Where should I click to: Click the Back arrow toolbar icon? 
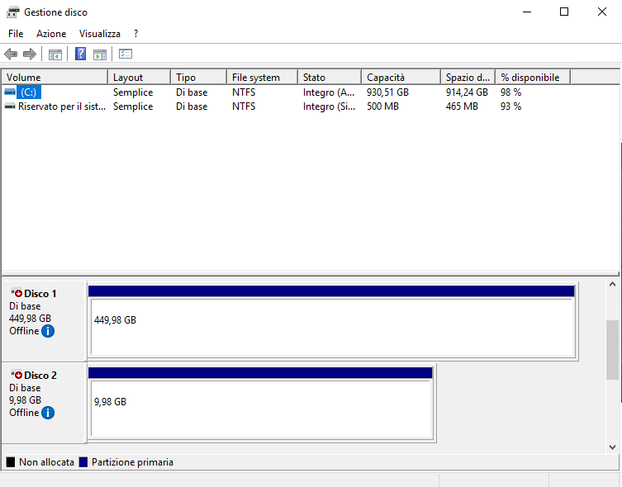(x=11, y=54)
